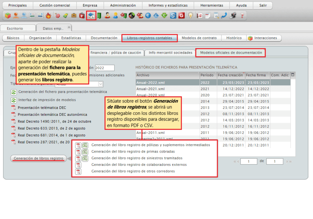Click PDF icon for otros corredores libro

tap(78, 172)
